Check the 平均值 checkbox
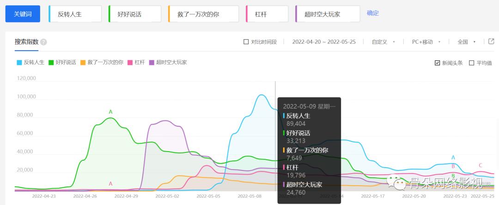Viewport: 499px width, 205px height. click(x=472, y=63)
